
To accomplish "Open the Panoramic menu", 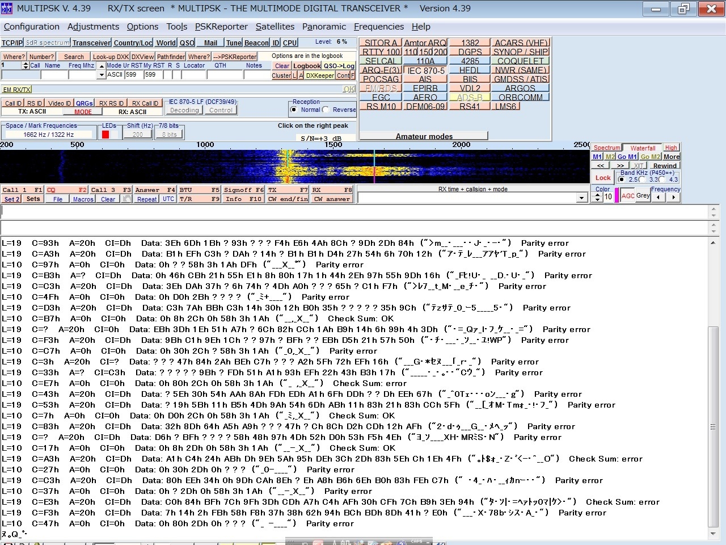I will 324,27.
